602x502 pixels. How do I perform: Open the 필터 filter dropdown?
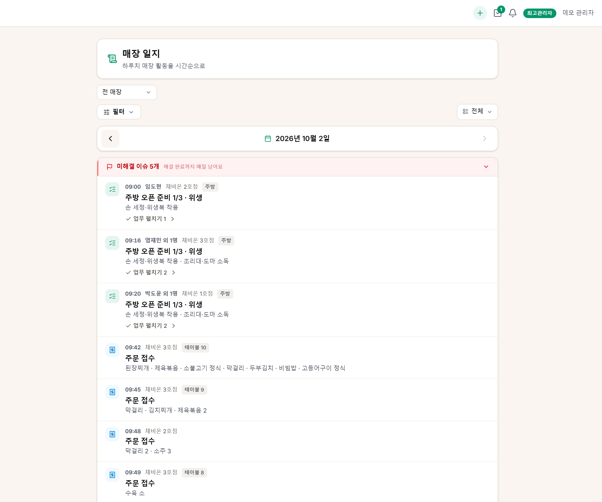pyautogui.click(x=119, y=112)
